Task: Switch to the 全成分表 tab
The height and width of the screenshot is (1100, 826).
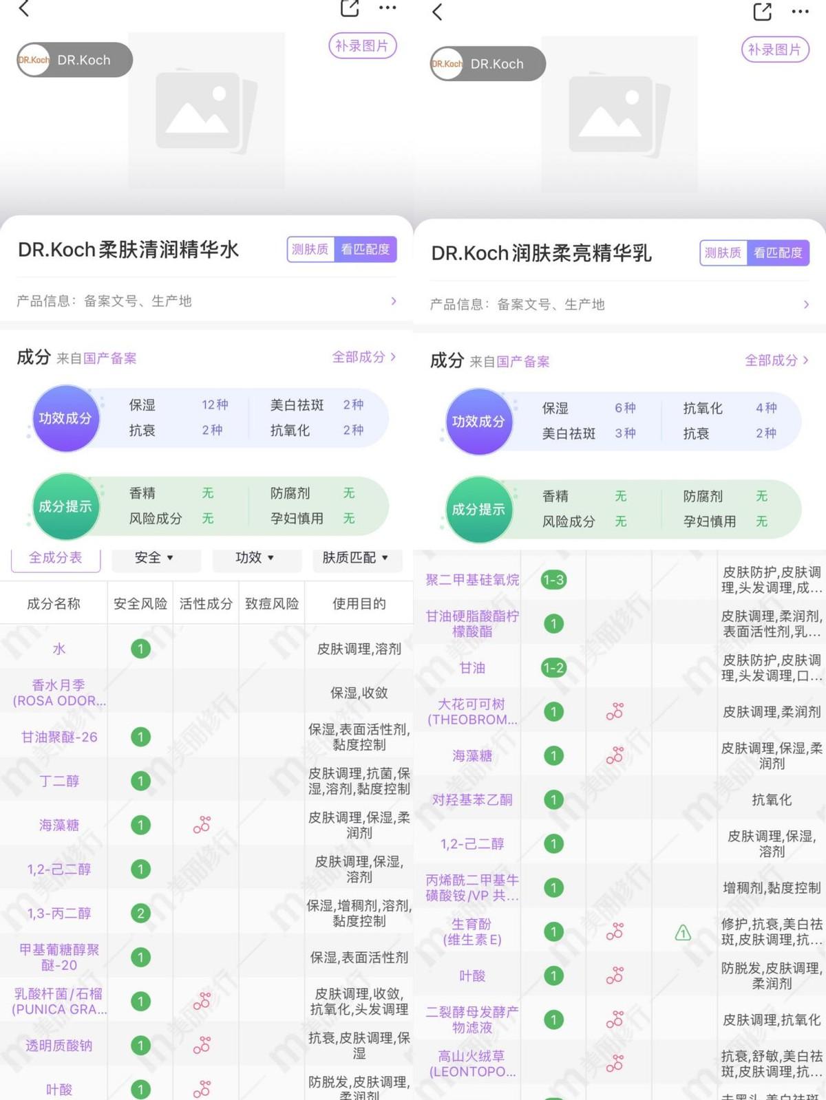Action: [56, 558]
